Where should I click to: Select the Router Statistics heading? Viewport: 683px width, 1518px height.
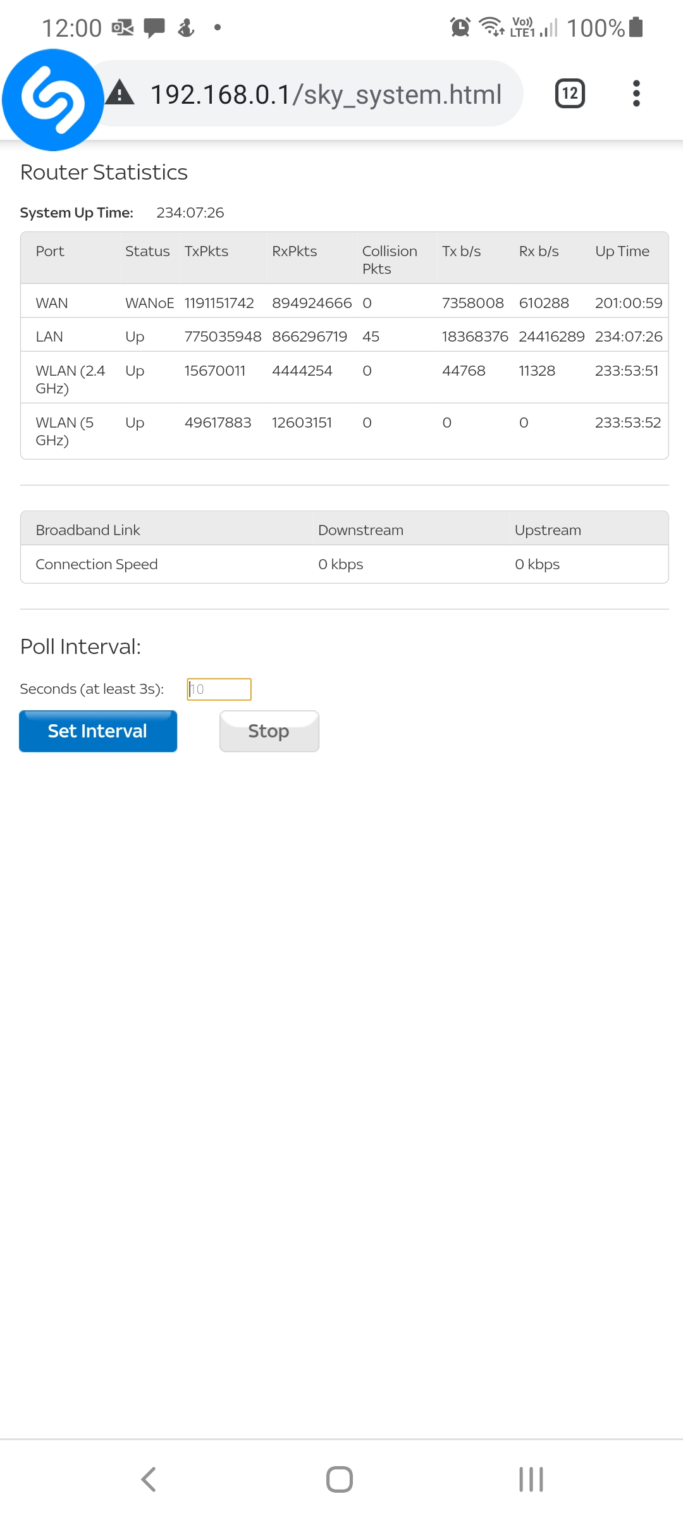coord(104,172)
